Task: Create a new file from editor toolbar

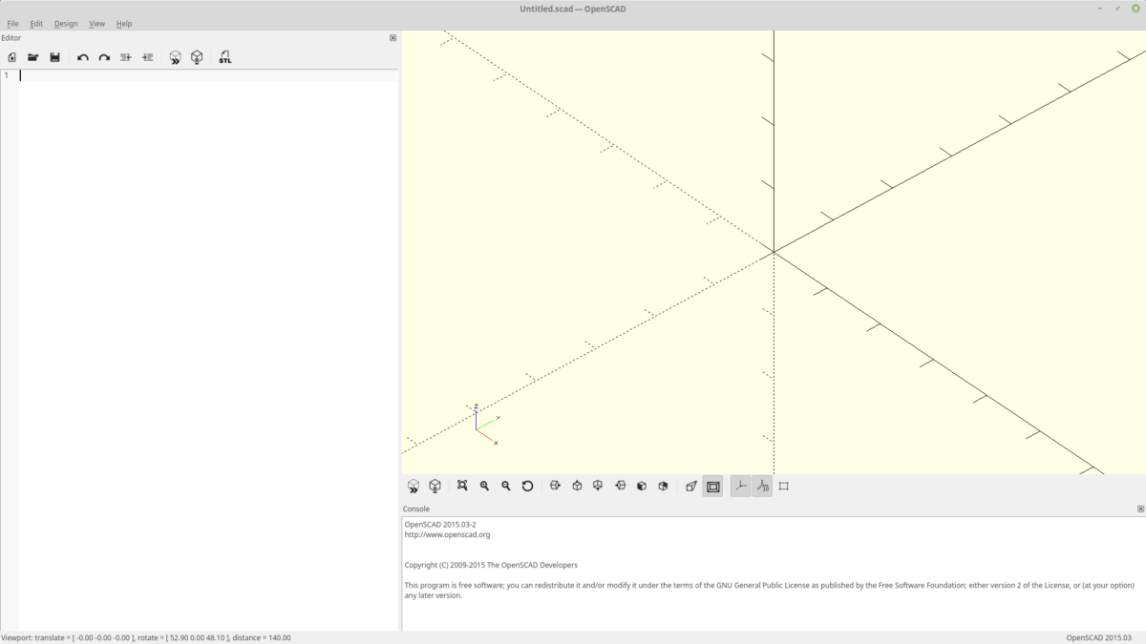Action: click(11, 57)
